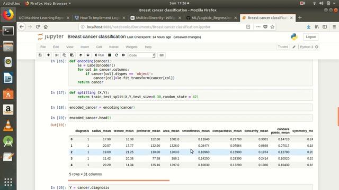
Task: Restart the kernel with the circular arrow icon
Action: [117, 55]
